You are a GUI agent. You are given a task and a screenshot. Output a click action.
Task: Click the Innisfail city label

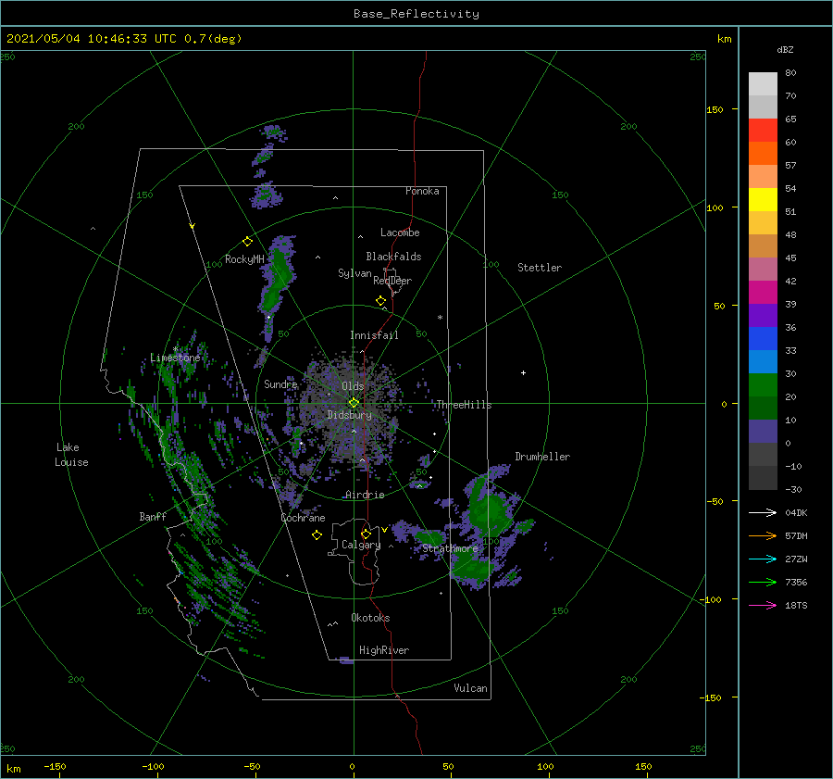[x=374, y=335]
